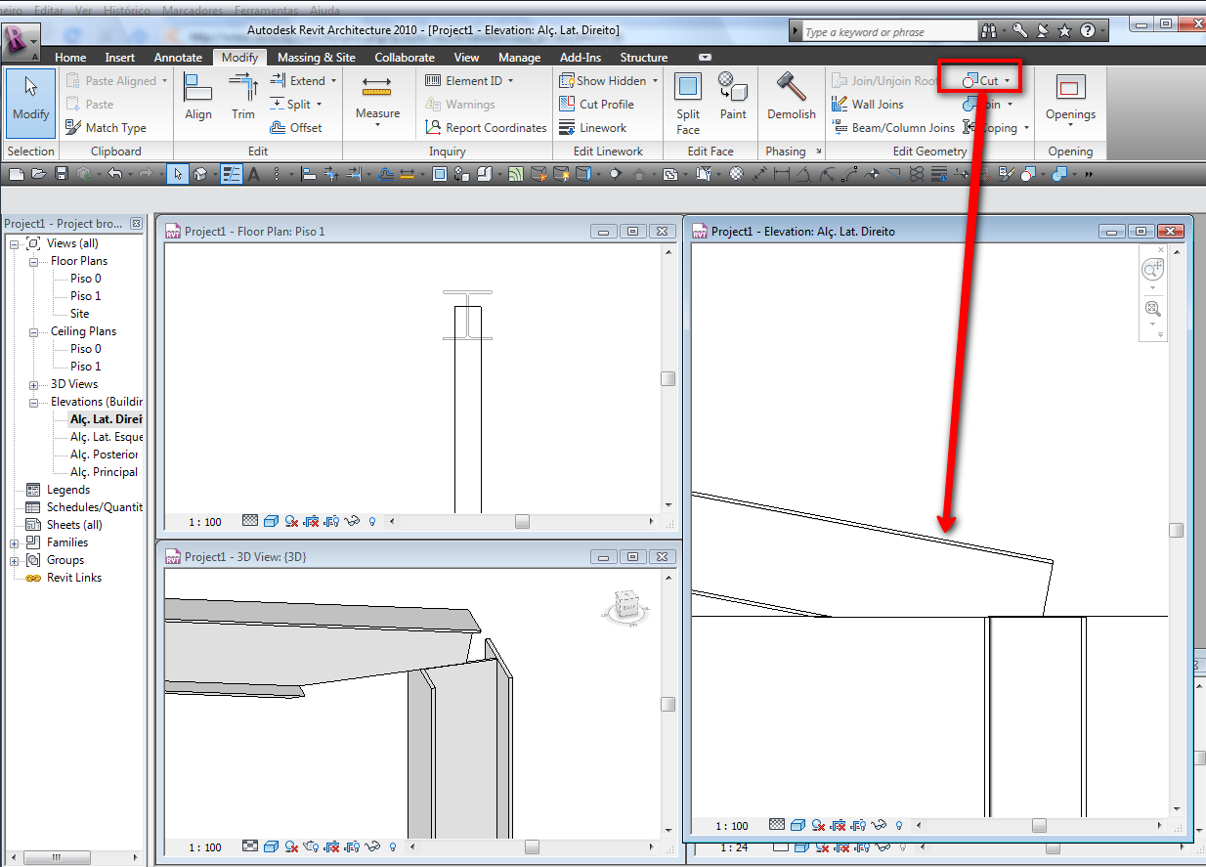Select Schedules/Quantities in project browser
This screenshot has width=1206, height=867.
[94, 507]
